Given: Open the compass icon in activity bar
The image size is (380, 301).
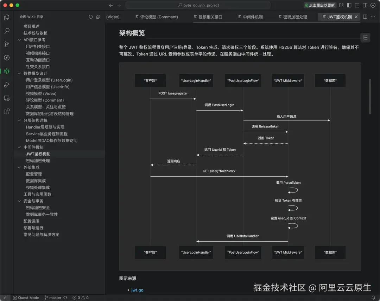Looking at the screenshot, I should (7, 58).
